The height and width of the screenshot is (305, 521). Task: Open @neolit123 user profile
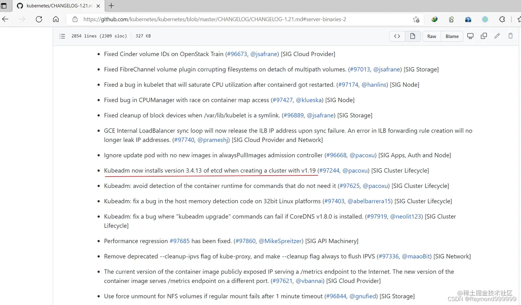pos(406,217)
